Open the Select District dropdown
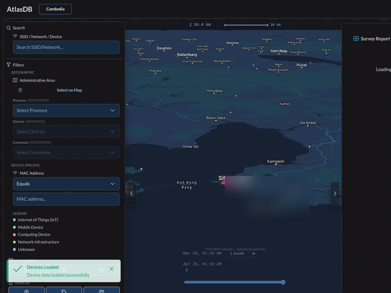 coord(66,131)
